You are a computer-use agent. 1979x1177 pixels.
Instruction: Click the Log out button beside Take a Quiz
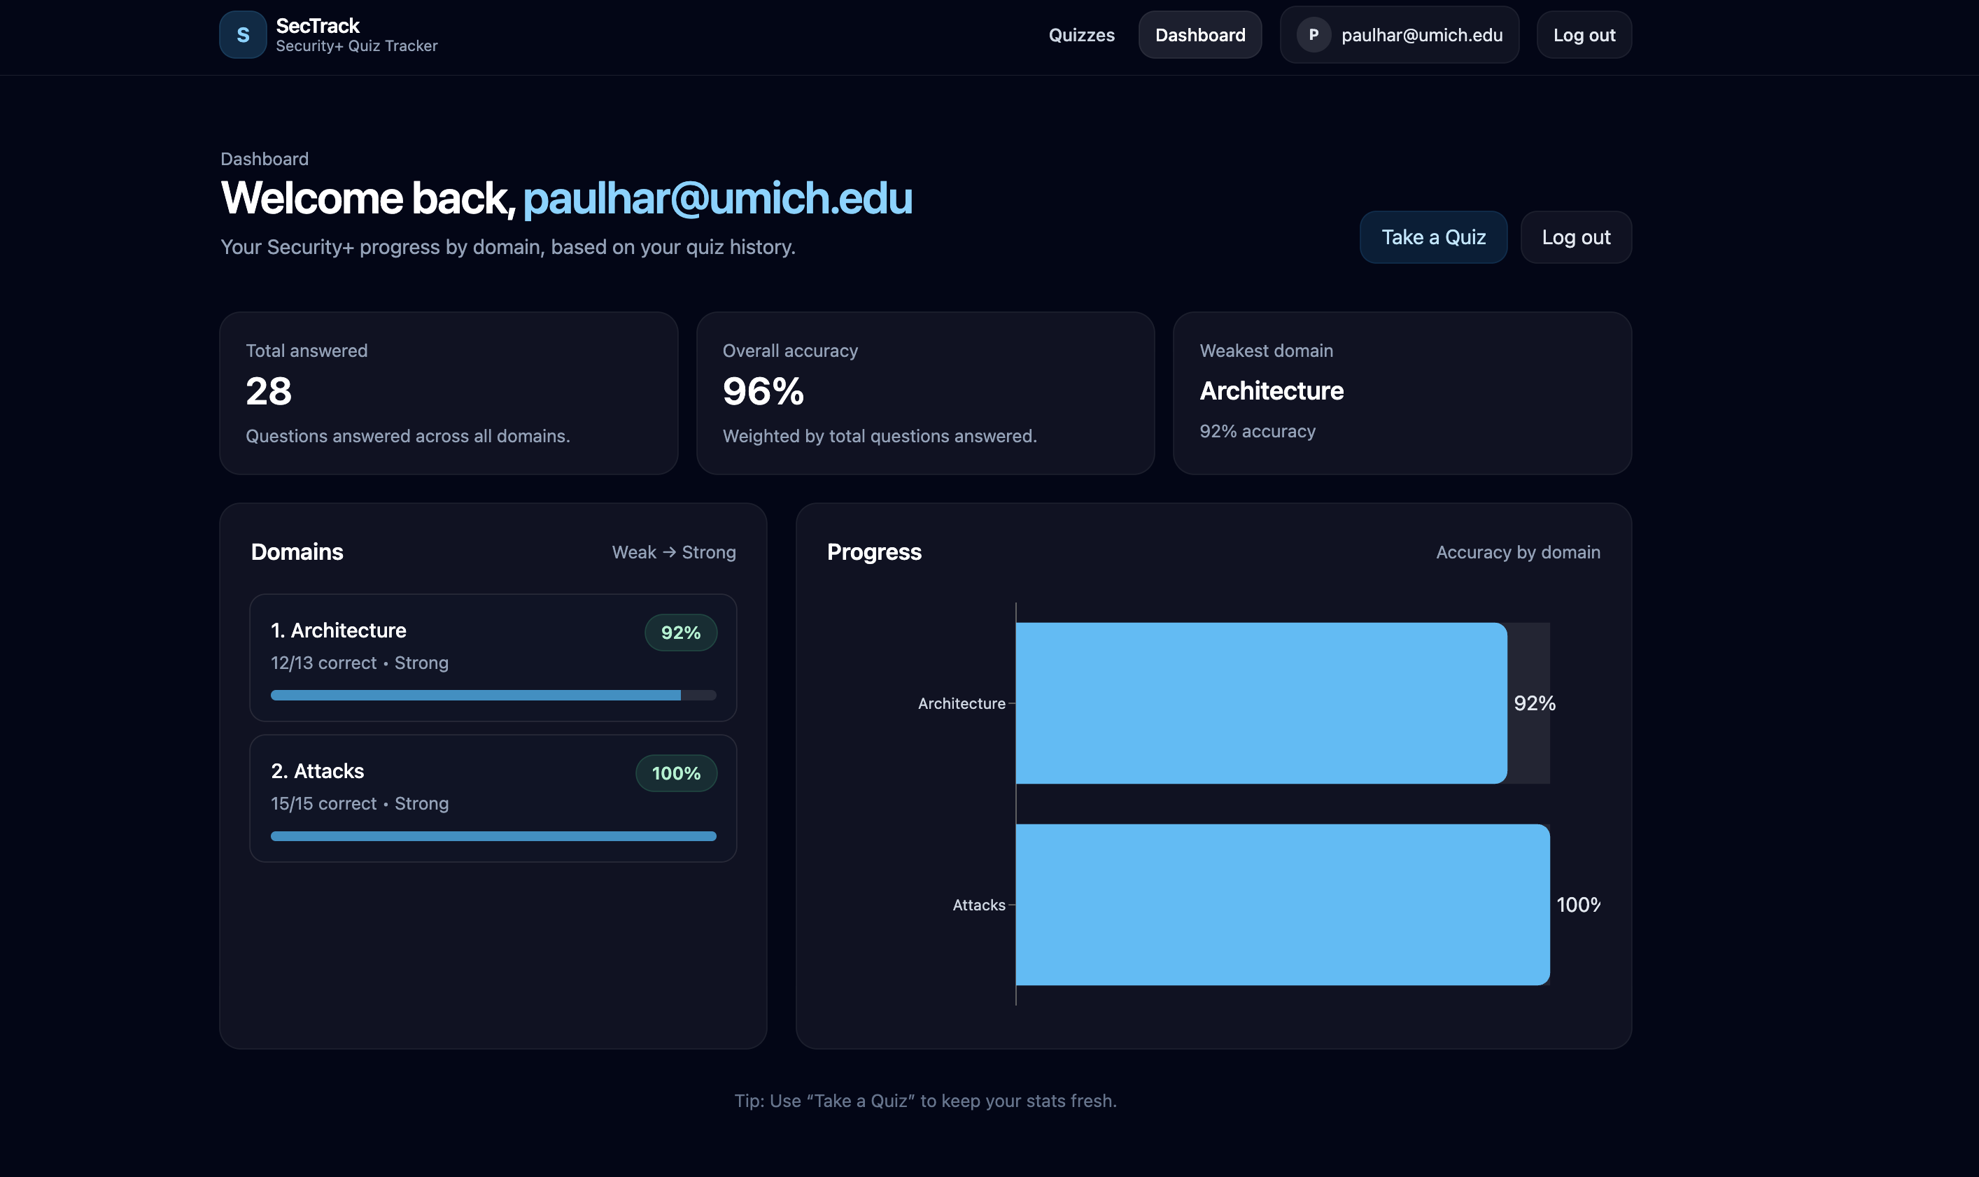click(x=1575, y=237)
